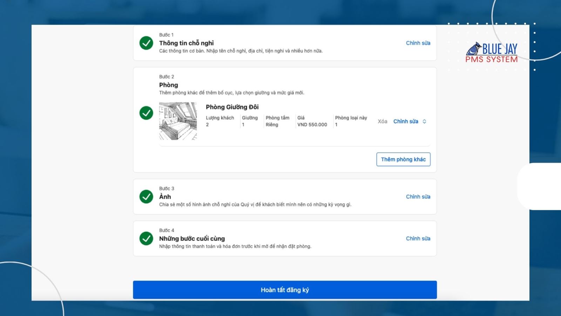Select the Phòng Giường Đôi title
Viewport: 561px width, 316px height.
(232, 107)
